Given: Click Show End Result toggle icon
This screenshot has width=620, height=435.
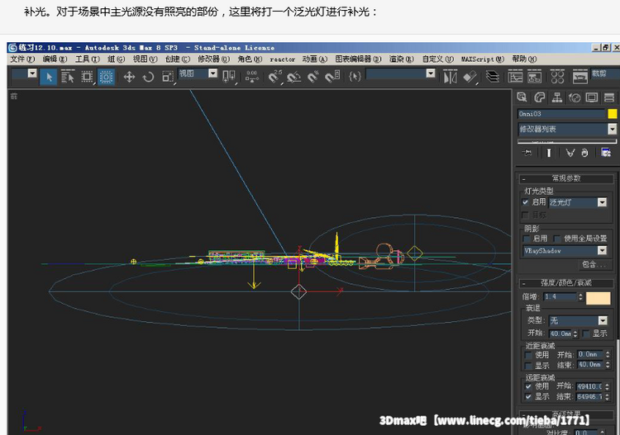Looking at the screenshot, I should [x=549, y=153].
